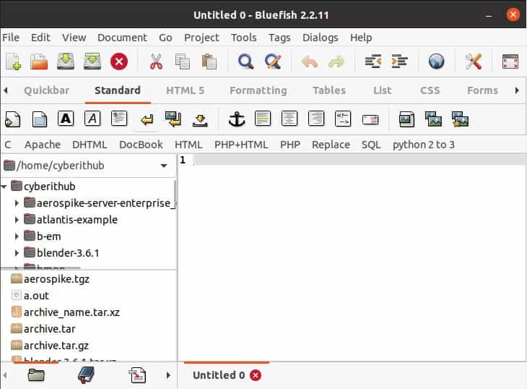This screenshot has width=527, height=389.
Task: Click the Undo arrow icon
Action: coord(310,61)
